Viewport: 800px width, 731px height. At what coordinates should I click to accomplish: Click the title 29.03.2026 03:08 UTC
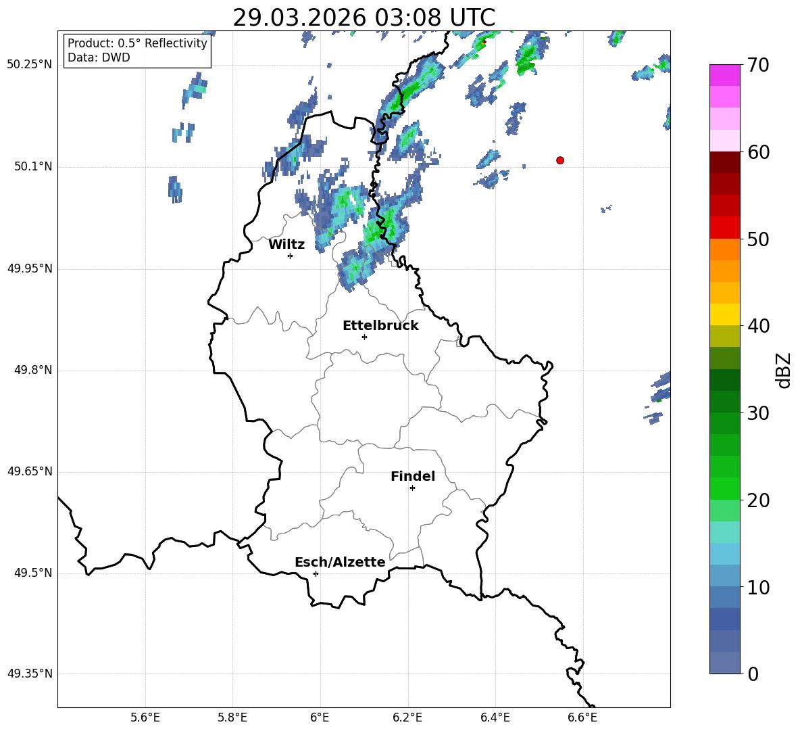pos(364,18)
